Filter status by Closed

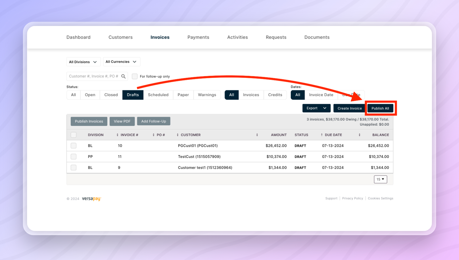click(111, 95)
